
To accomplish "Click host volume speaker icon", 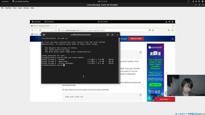I will click(x=196, y=1).
